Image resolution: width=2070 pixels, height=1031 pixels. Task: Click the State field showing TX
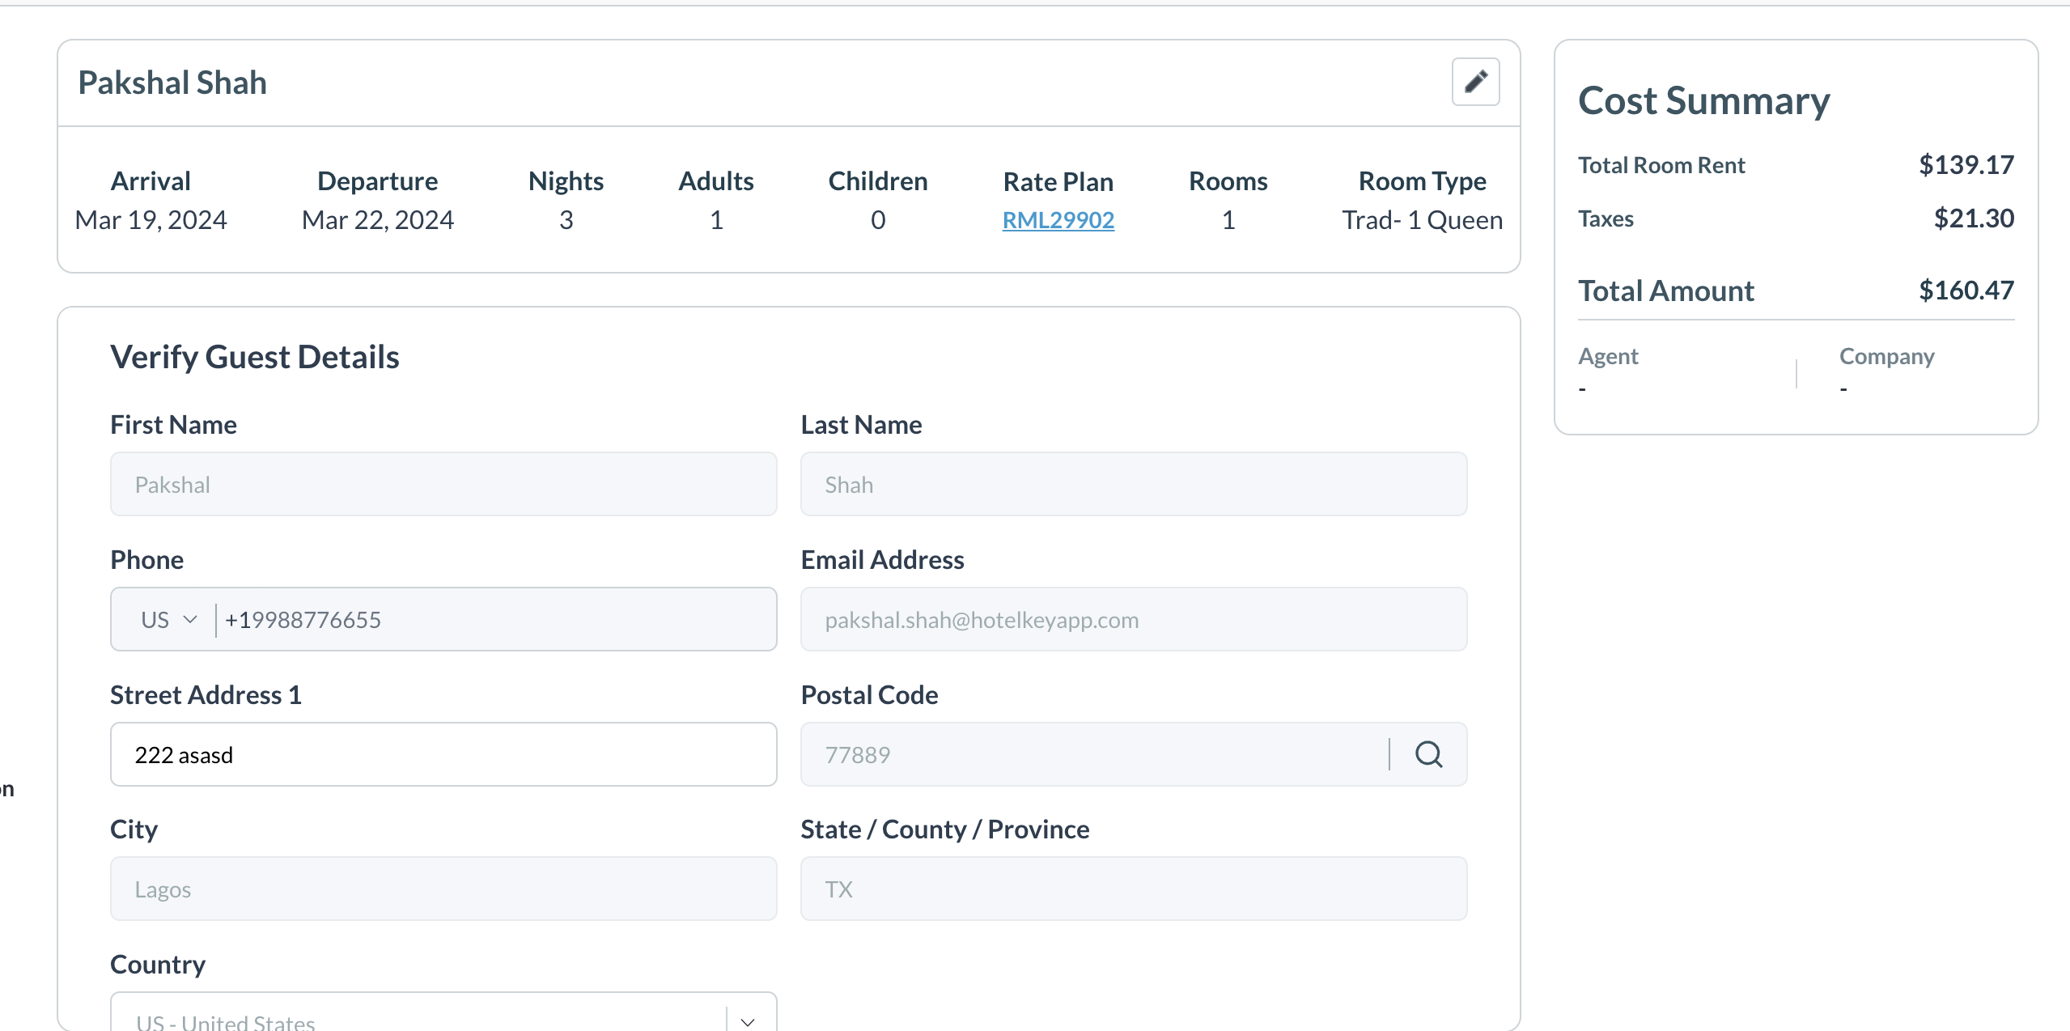point(1133,889)
